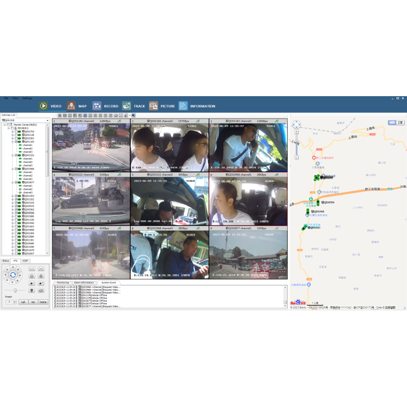
Task: Adjust the PTZ speed slider
Action: pos(15,290)
